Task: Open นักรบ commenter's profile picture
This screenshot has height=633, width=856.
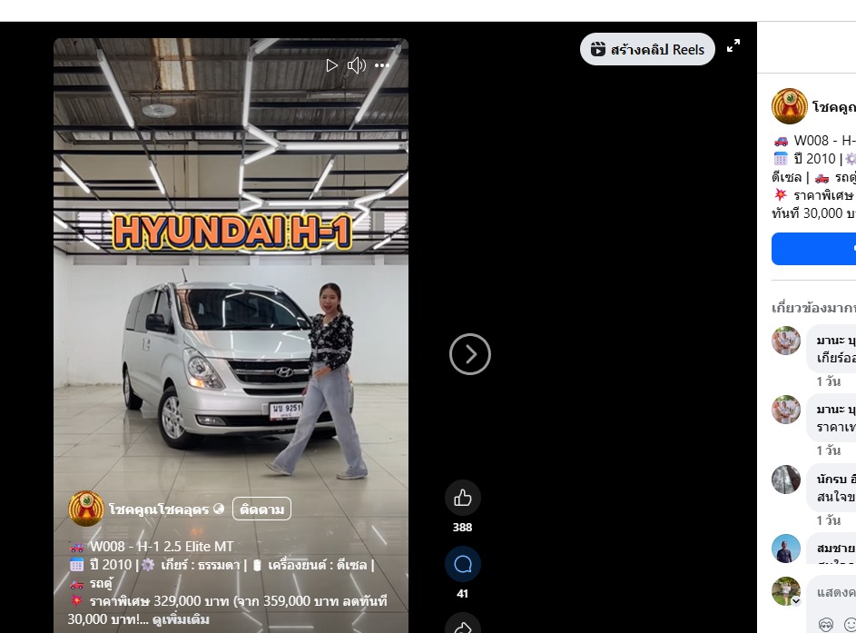Action: click(786, 480)
